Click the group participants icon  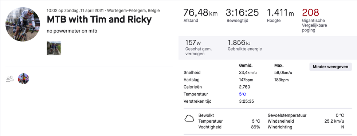tap(10, 79)
